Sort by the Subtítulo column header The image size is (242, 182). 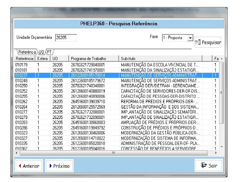click(161, 59)
